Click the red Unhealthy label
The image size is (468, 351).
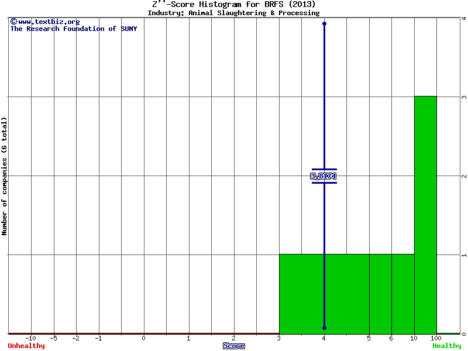coord(26,346)
